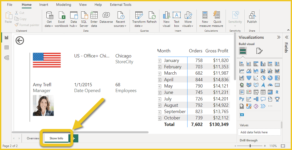
Task: Switch to the Overview page tab
Action: (x=33, y=138)
